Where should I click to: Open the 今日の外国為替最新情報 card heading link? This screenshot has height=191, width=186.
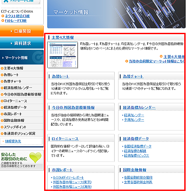(73, 108)
